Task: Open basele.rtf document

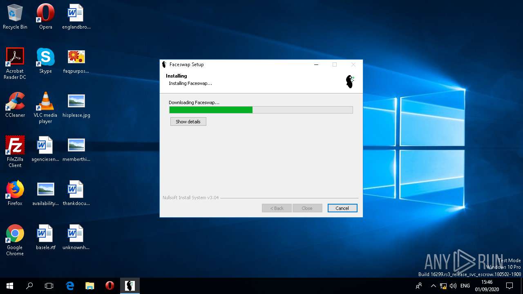Action: coord(45,237)
